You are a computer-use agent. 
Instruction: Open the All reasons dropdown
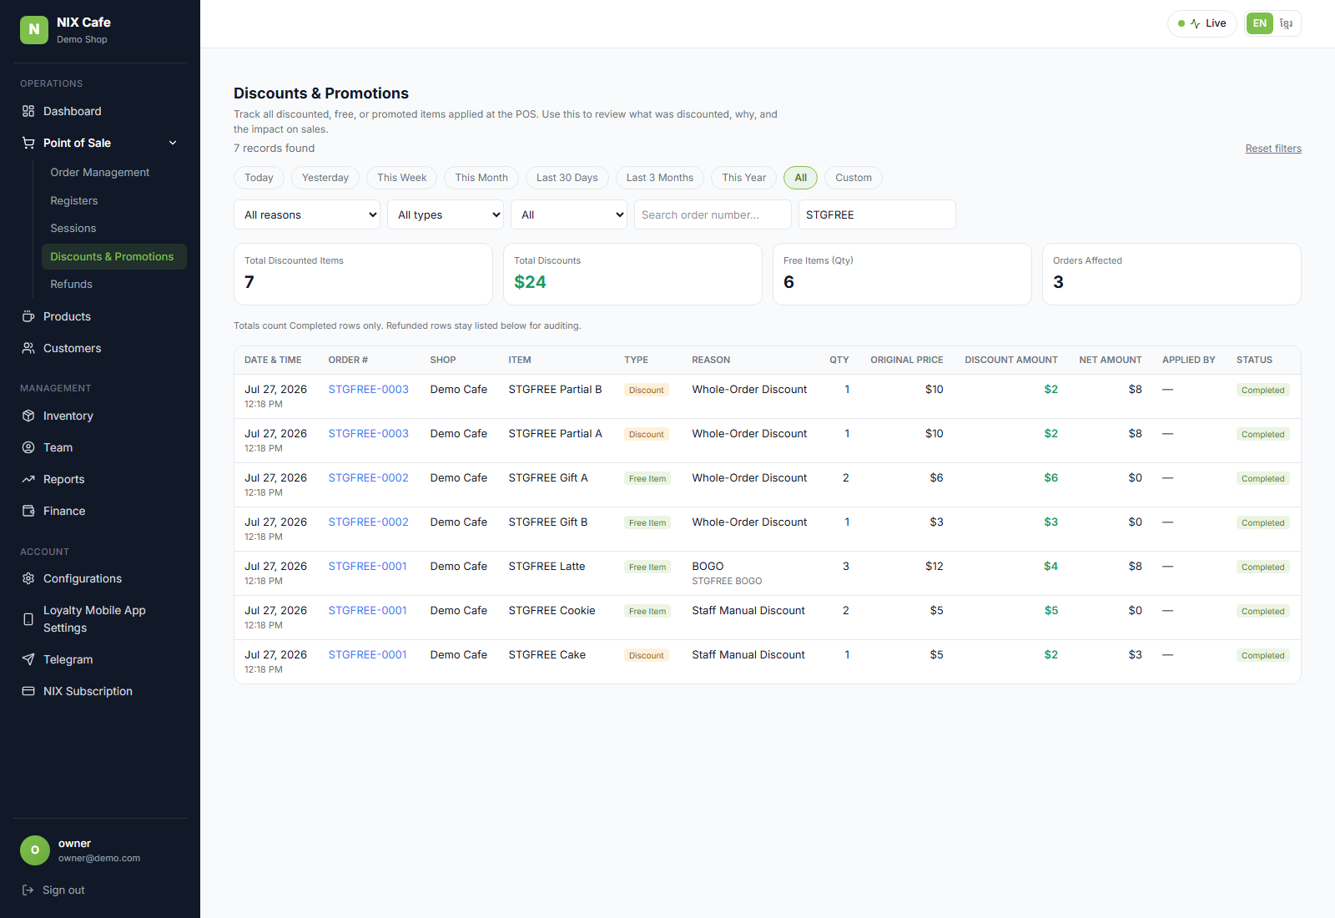307,214
